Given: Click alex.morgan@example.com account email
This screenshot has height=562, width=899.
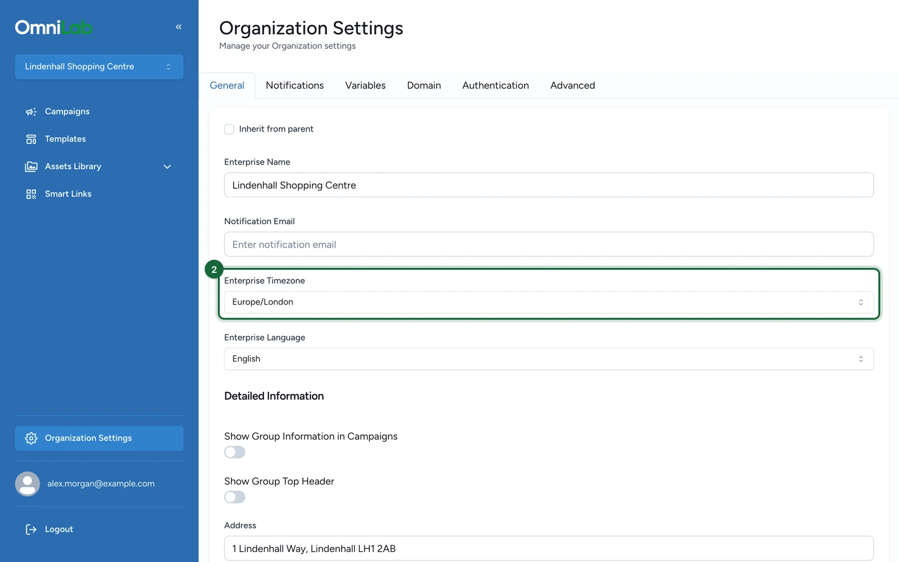Looking at the screenshot, I should [101, 484].
